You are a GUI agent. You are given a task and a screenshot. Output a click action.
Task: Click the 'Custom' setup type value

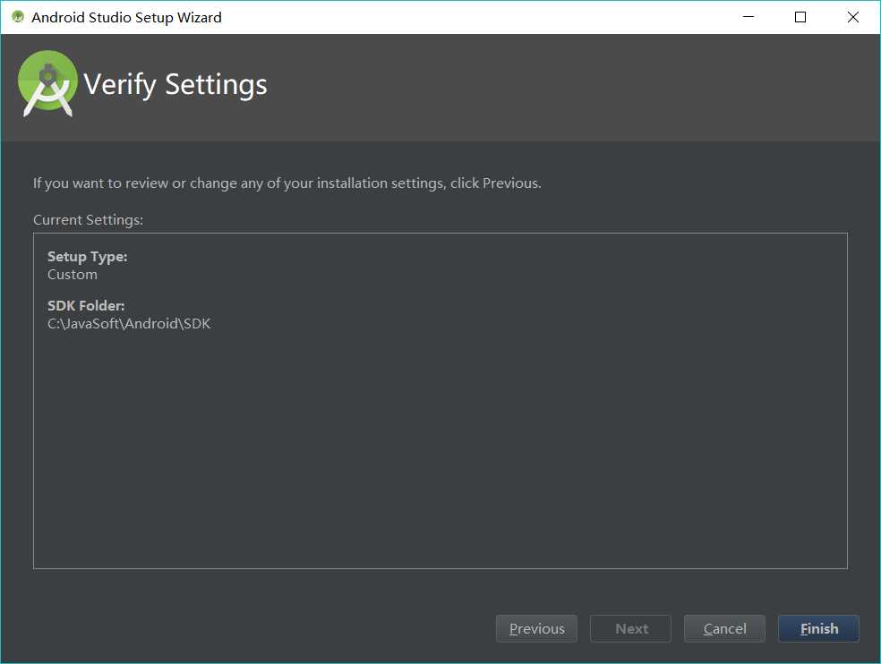(x=73, y=275)
